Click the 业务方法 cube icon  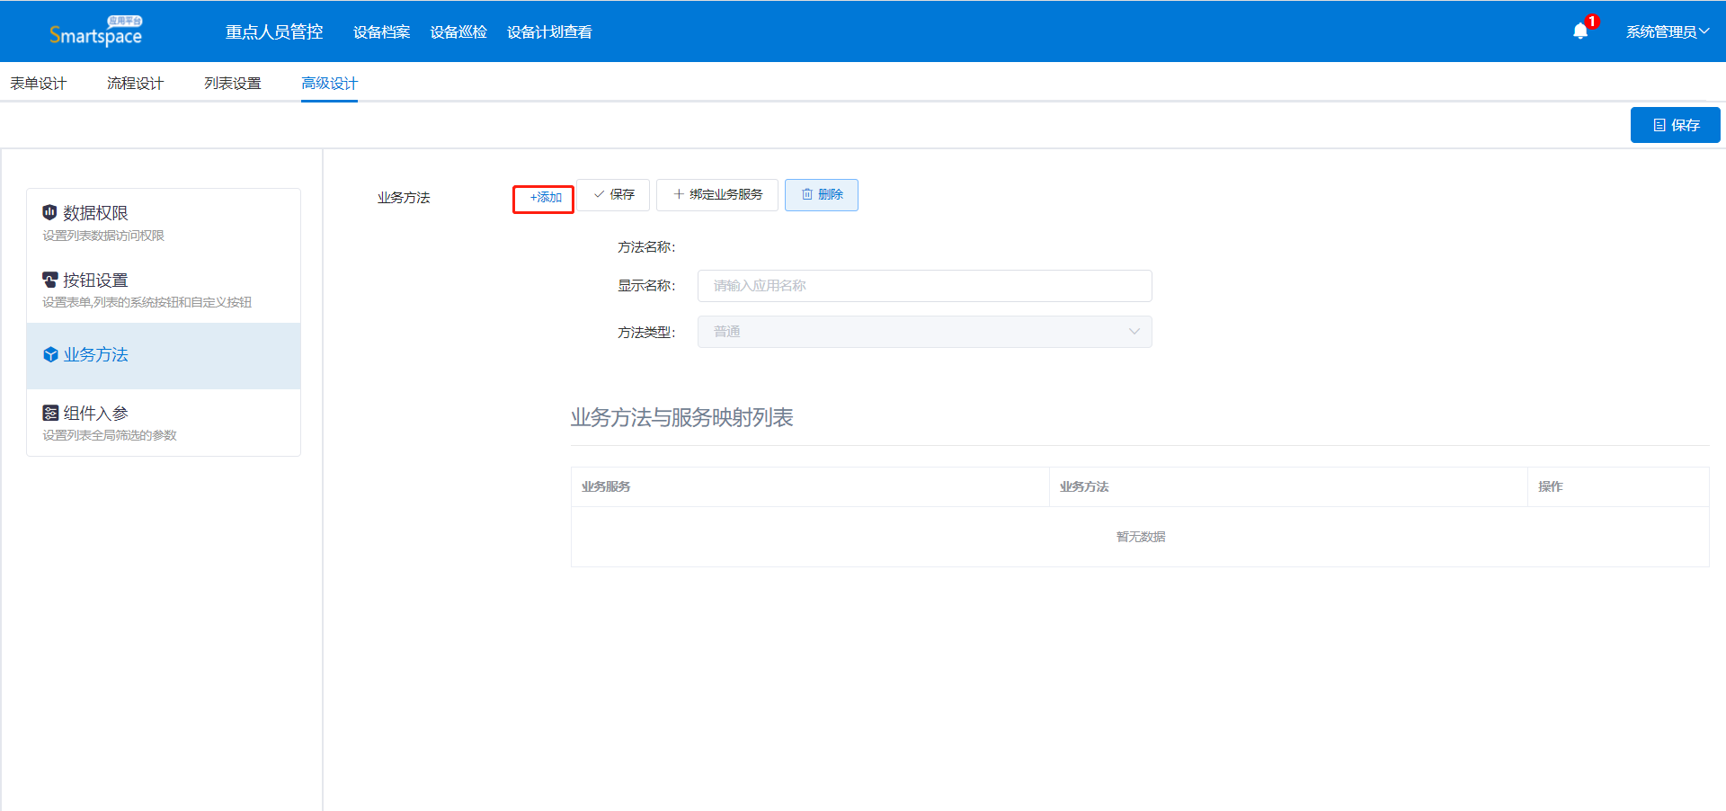(x=50, y=355)
